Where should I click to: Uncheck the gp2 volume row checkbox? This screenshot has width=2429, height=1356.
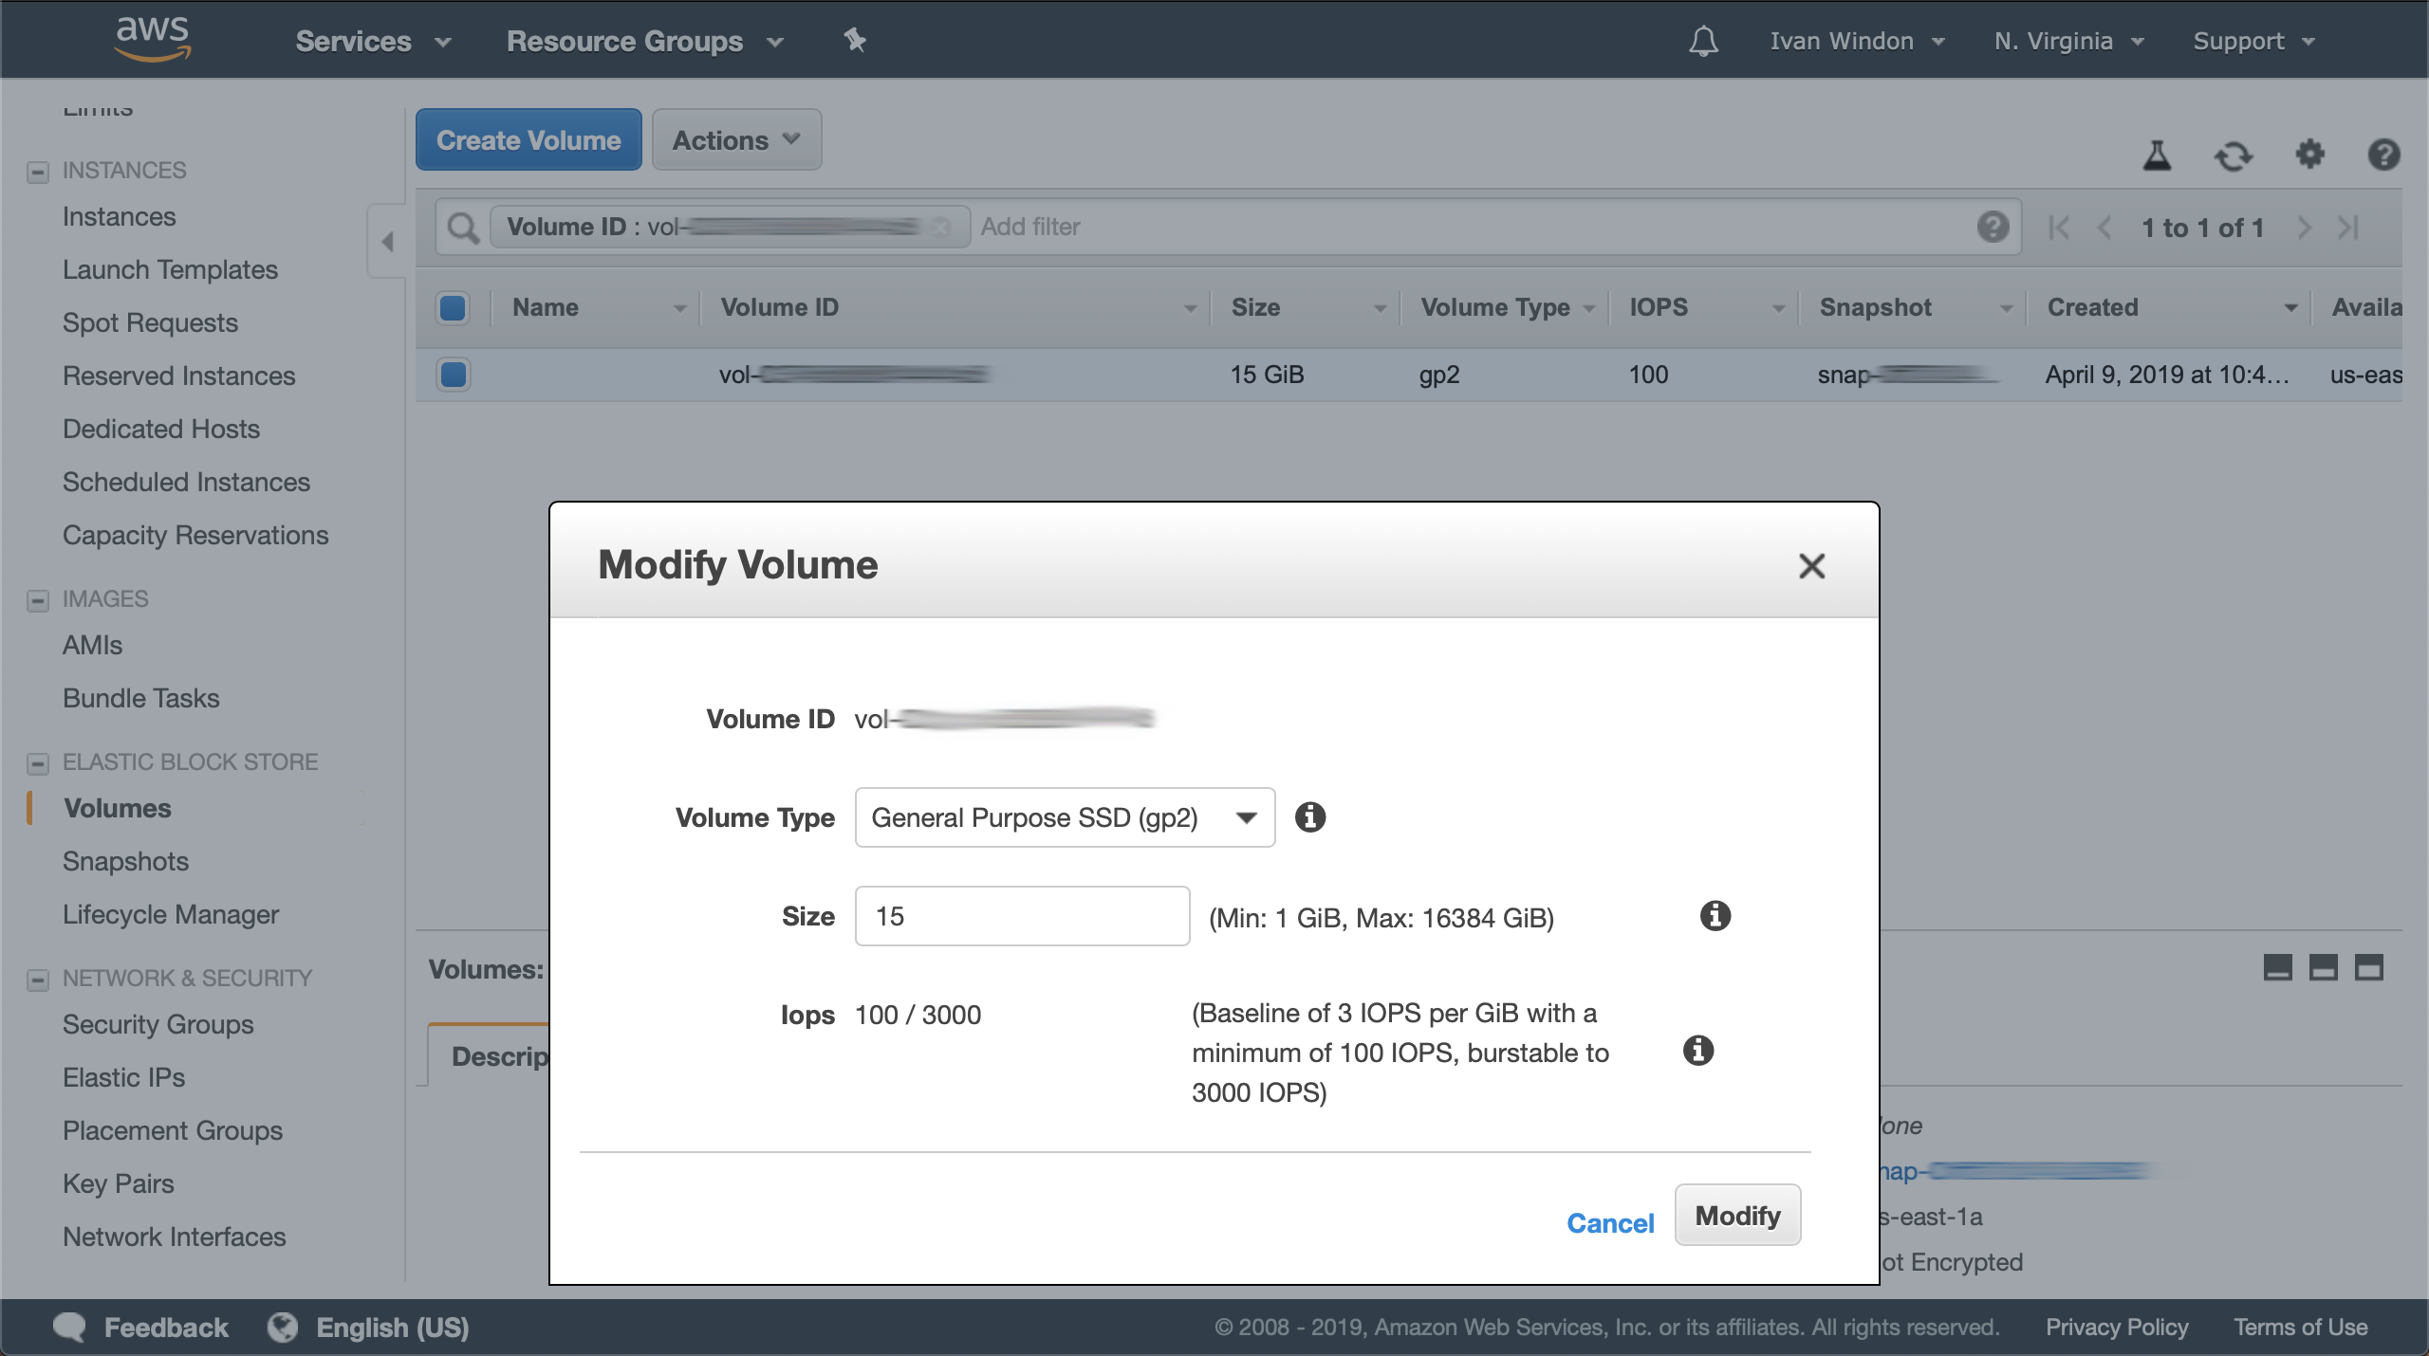[x=453, y=374]
